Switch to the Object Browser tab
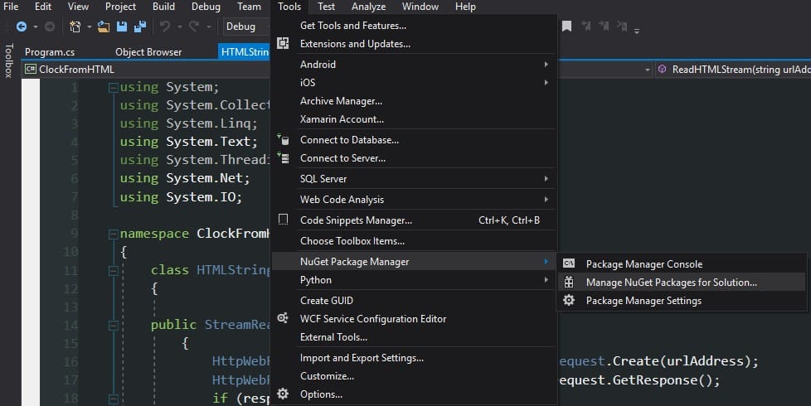Image resolution: width=811 pixels, height=406 pixels. [148, 52]
